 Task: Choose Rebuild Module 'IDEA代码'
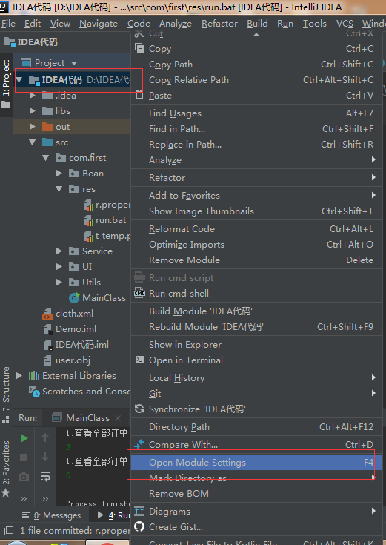pos(257,327)
